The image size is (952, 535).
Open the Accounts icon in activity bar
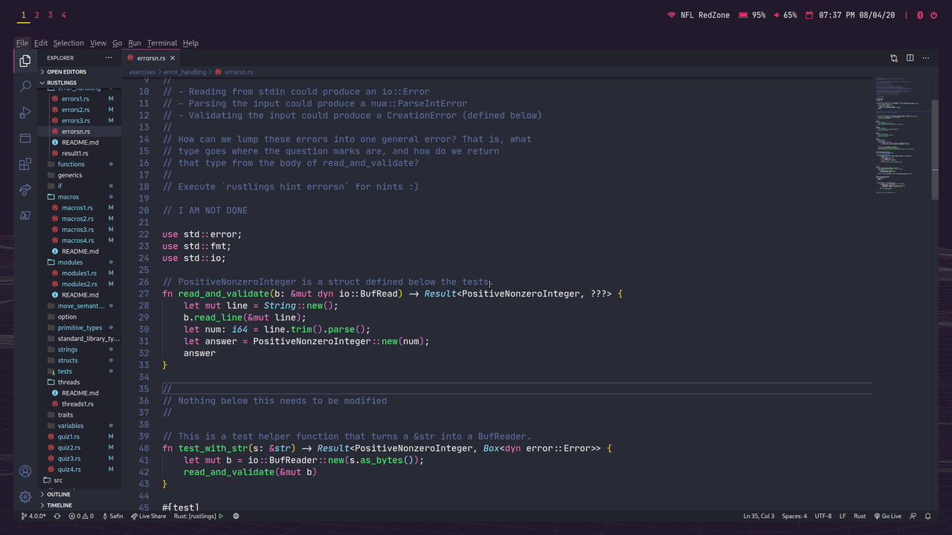[x=25, y=471]
